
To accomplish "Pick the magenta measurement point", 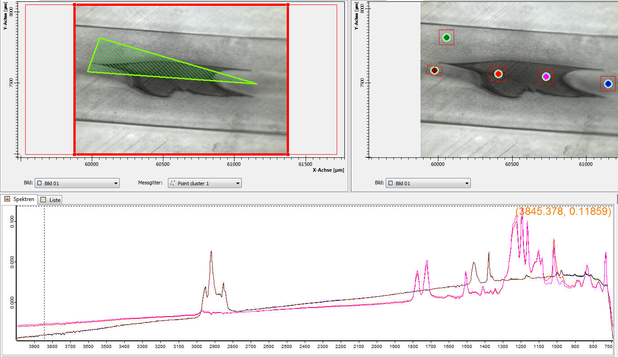I will [x=546, y=76].
